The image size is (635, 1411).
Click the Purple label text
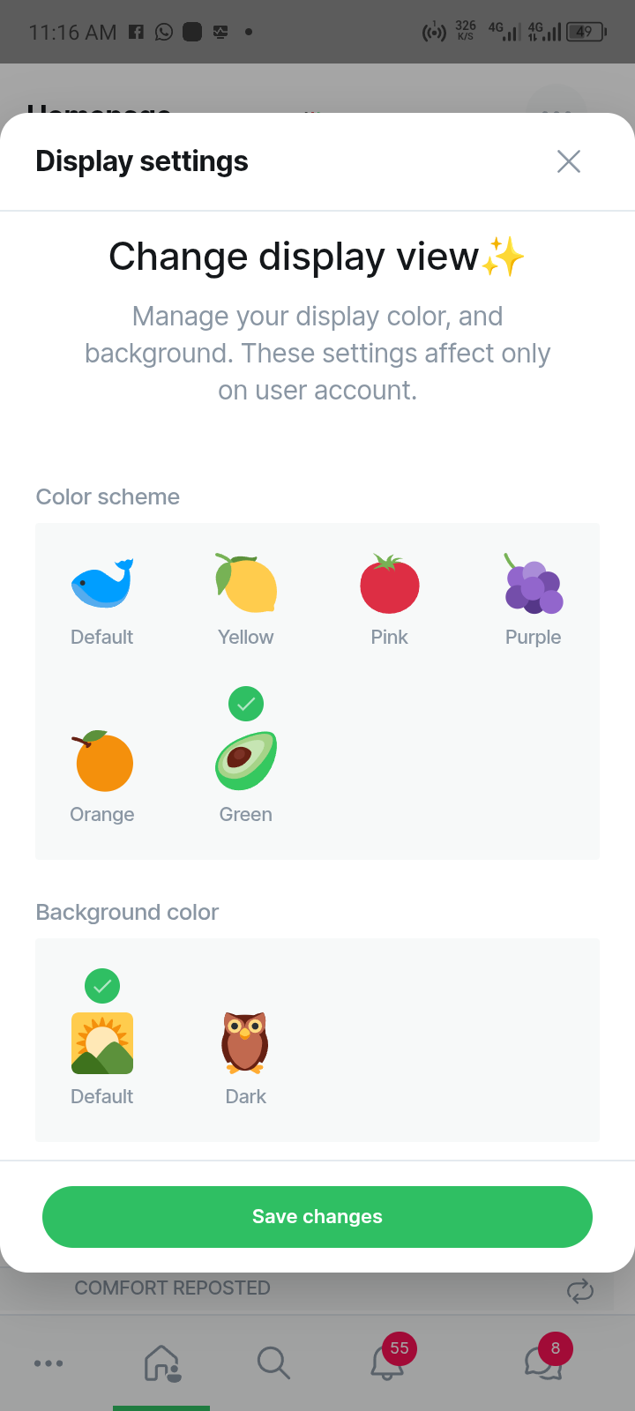pyautogui.click(x=534, y=638)
